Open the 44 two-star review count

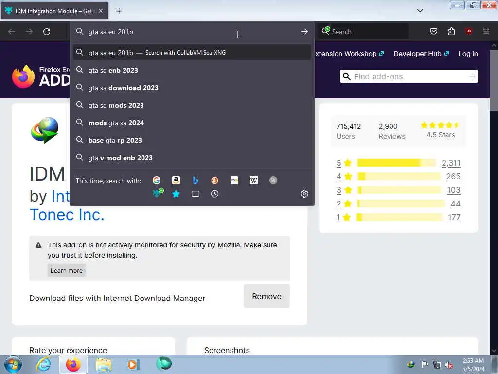coord(455,204)
